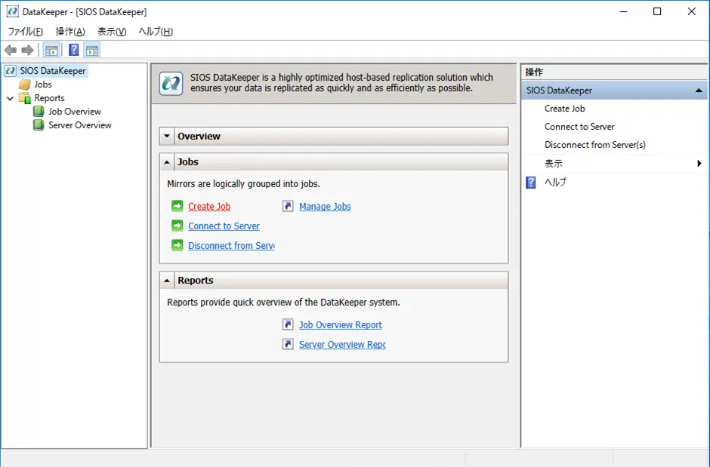Open the ファイル(F) menu
Screen dimensions: 710x467
pyautogui.click(x=26, y=32)
